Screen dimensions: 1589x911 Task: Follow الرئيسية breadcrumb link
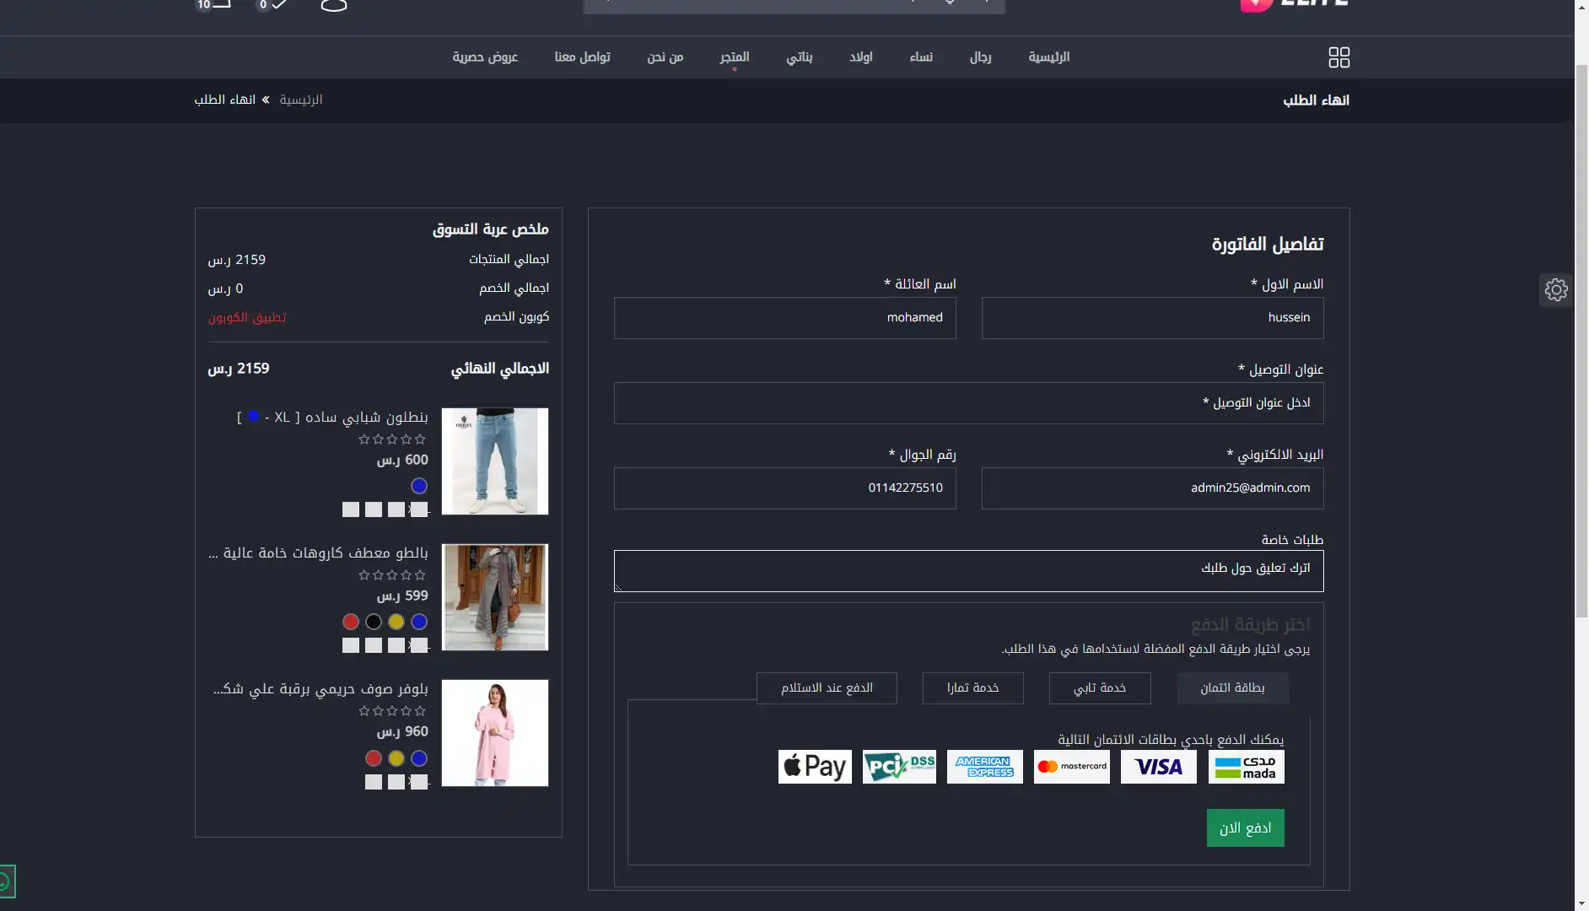pyautogui.click(x=301, y=100)
